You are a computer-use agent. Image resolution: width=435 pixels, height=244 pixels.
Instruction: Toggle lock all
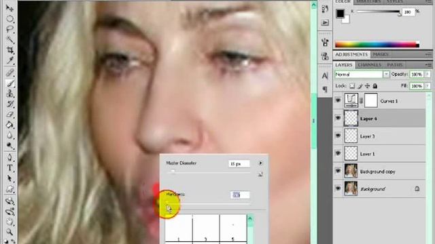[x=375, y=86]
